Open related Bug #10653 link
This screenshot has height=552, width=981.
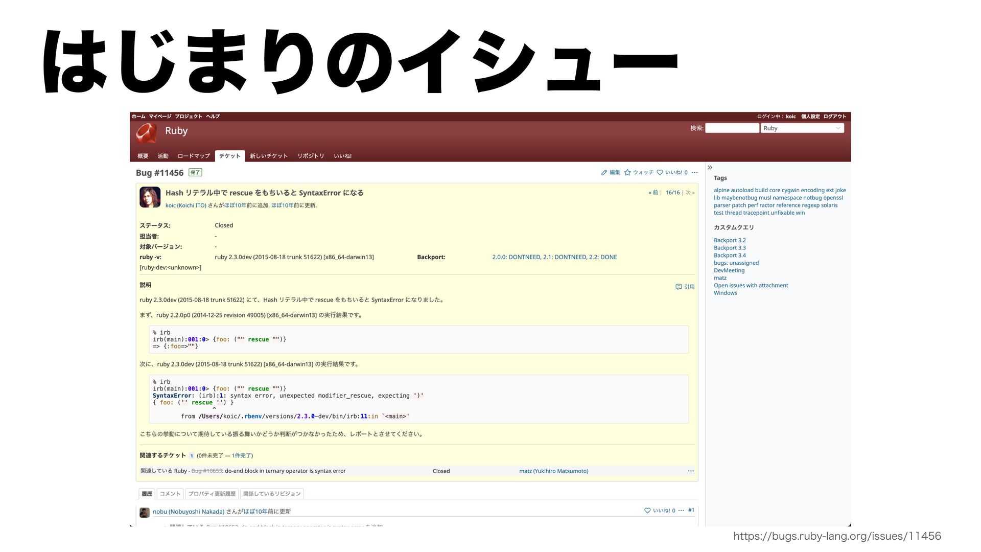[x=207, y=471]
